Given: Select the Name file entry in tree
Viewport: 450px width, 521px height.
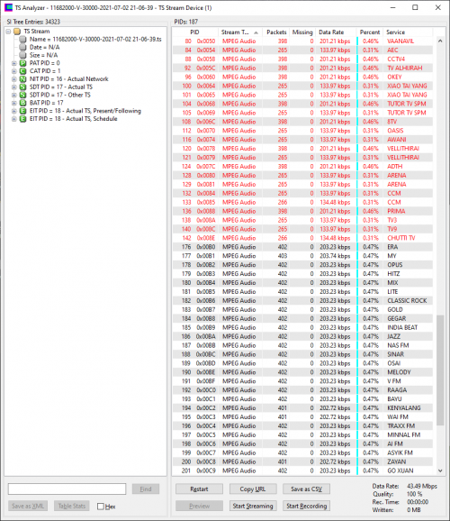Looking at the screenshot, I should (x=95, y=39).
